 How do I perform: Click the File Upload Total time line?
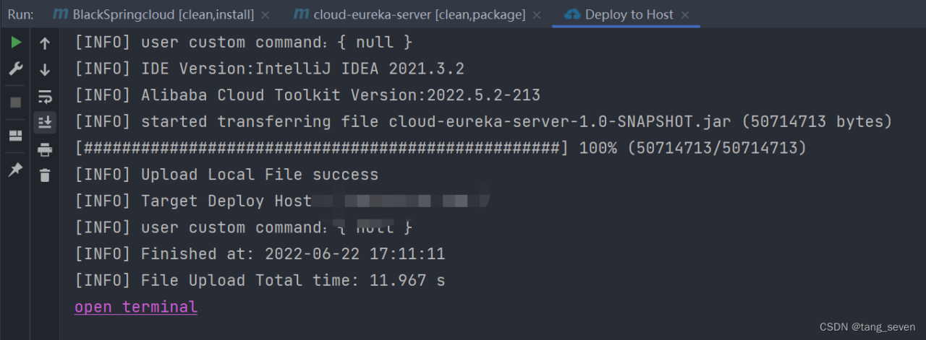(260, 280)
